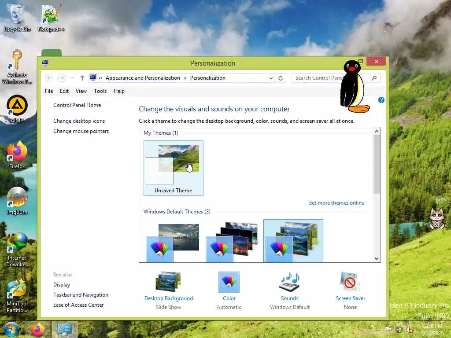Screen dimensions: 451x338
Task: Open the Desktop Background icon
Action: coord(169,282)
